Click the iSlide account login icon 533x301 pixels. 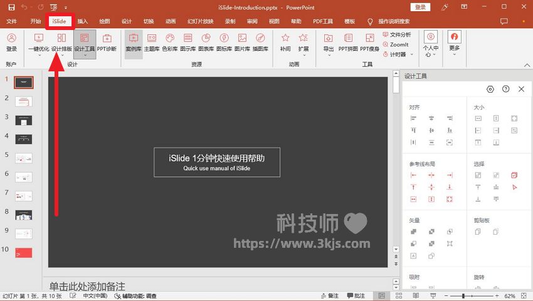[11, 43]
